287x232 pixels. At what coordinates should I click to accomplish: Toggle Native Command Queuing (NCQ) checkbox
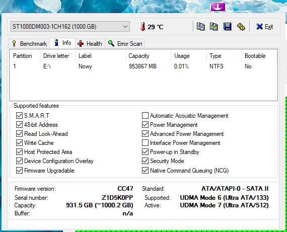(x=145, y=171)
